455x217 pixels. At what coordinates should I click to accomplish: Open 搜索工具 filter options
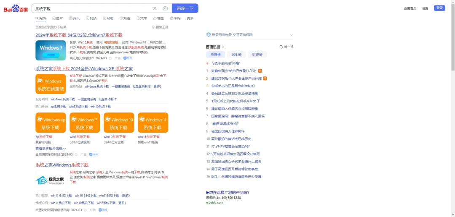point(160,27)
